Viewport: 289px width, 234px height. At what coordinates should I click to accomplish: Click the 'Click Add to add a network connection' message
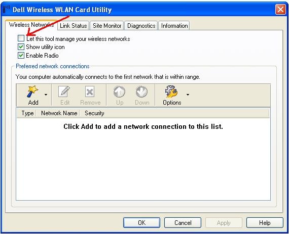pos(143,126)
